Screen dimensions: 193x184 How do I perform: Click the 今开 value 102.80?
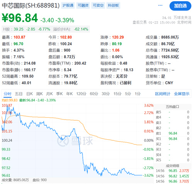click(x=66, y=37)
